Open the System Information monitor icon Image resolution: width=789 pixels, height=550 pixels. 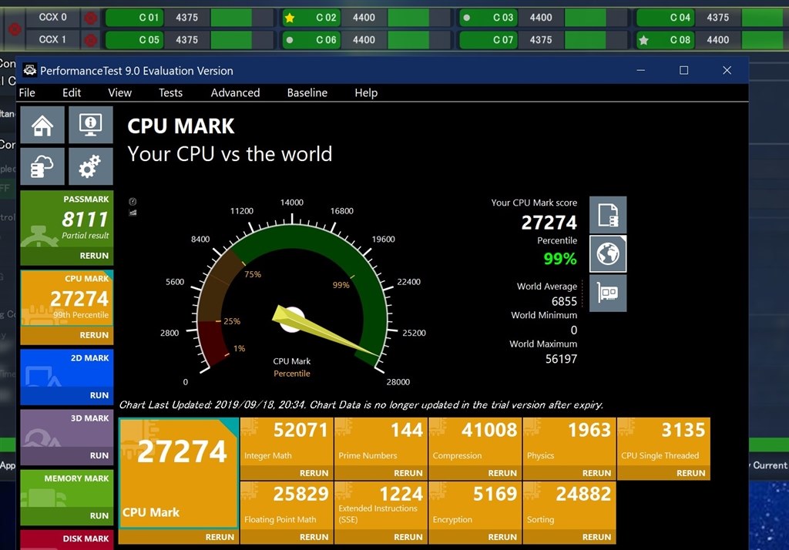pyautogui.click(x=91, y=125)
